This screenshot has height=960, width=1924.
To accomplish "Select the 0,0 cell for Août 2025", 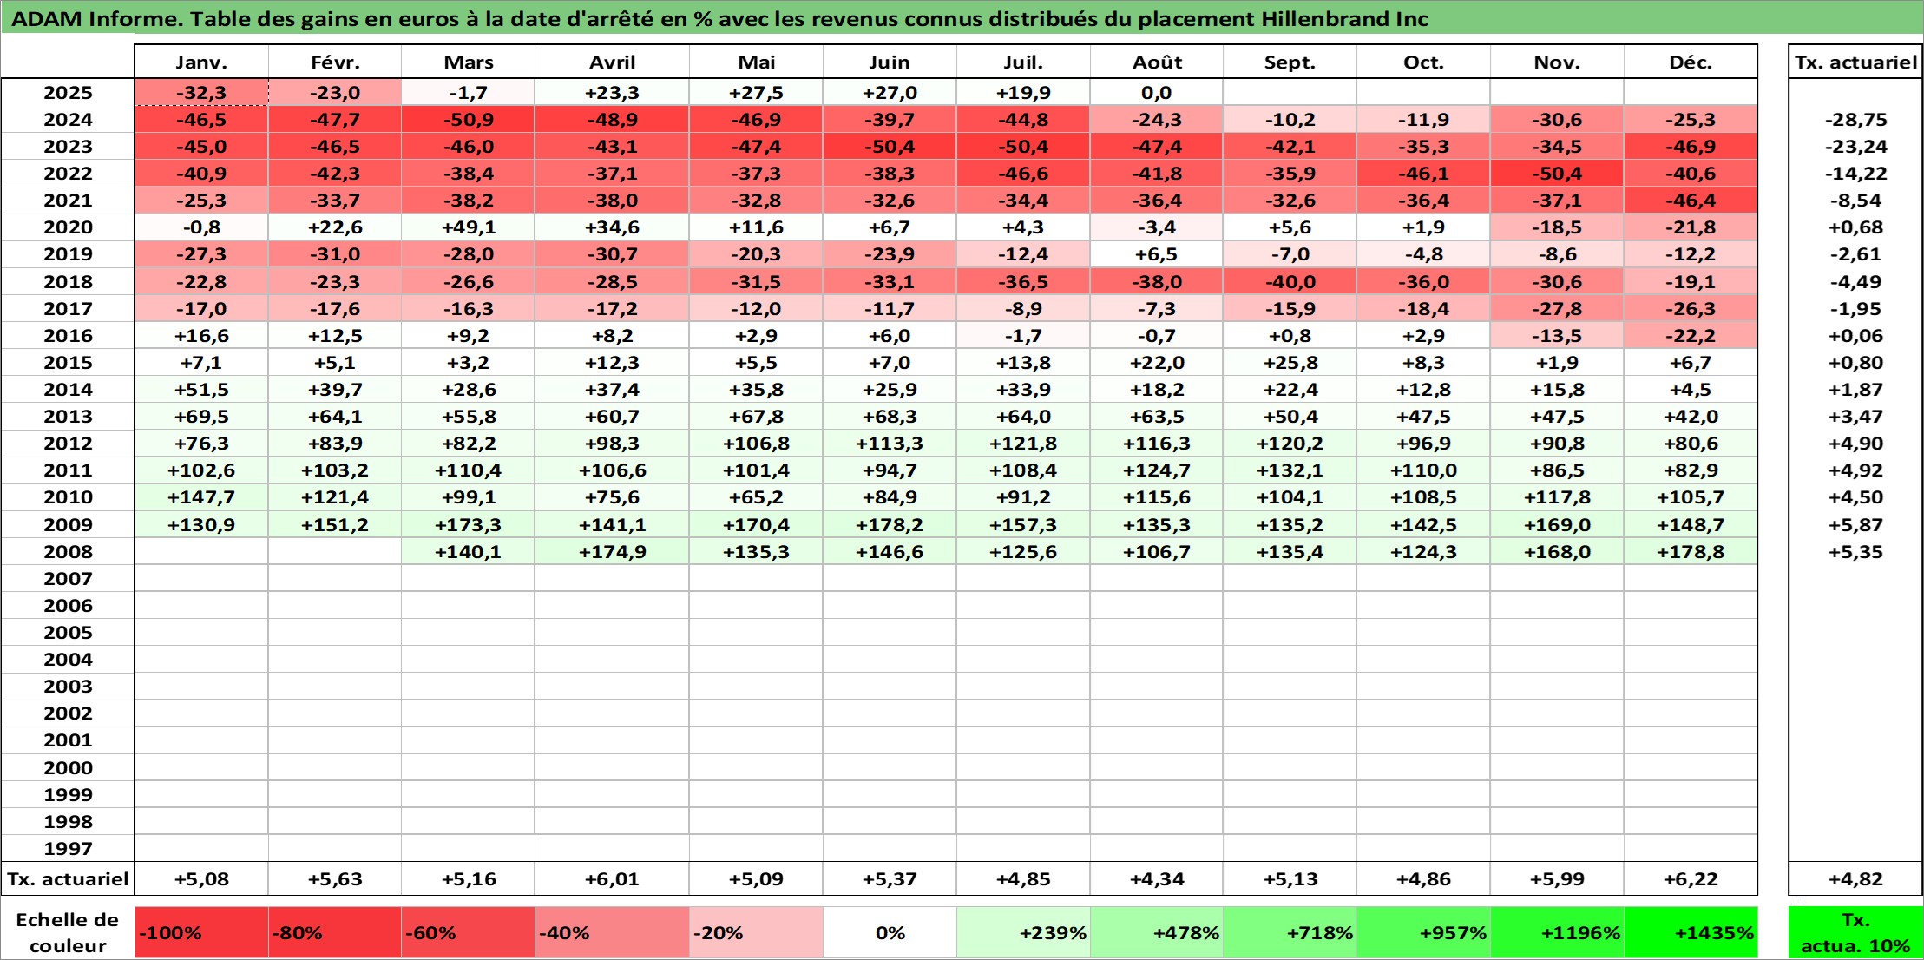I will pos(1157,92).
